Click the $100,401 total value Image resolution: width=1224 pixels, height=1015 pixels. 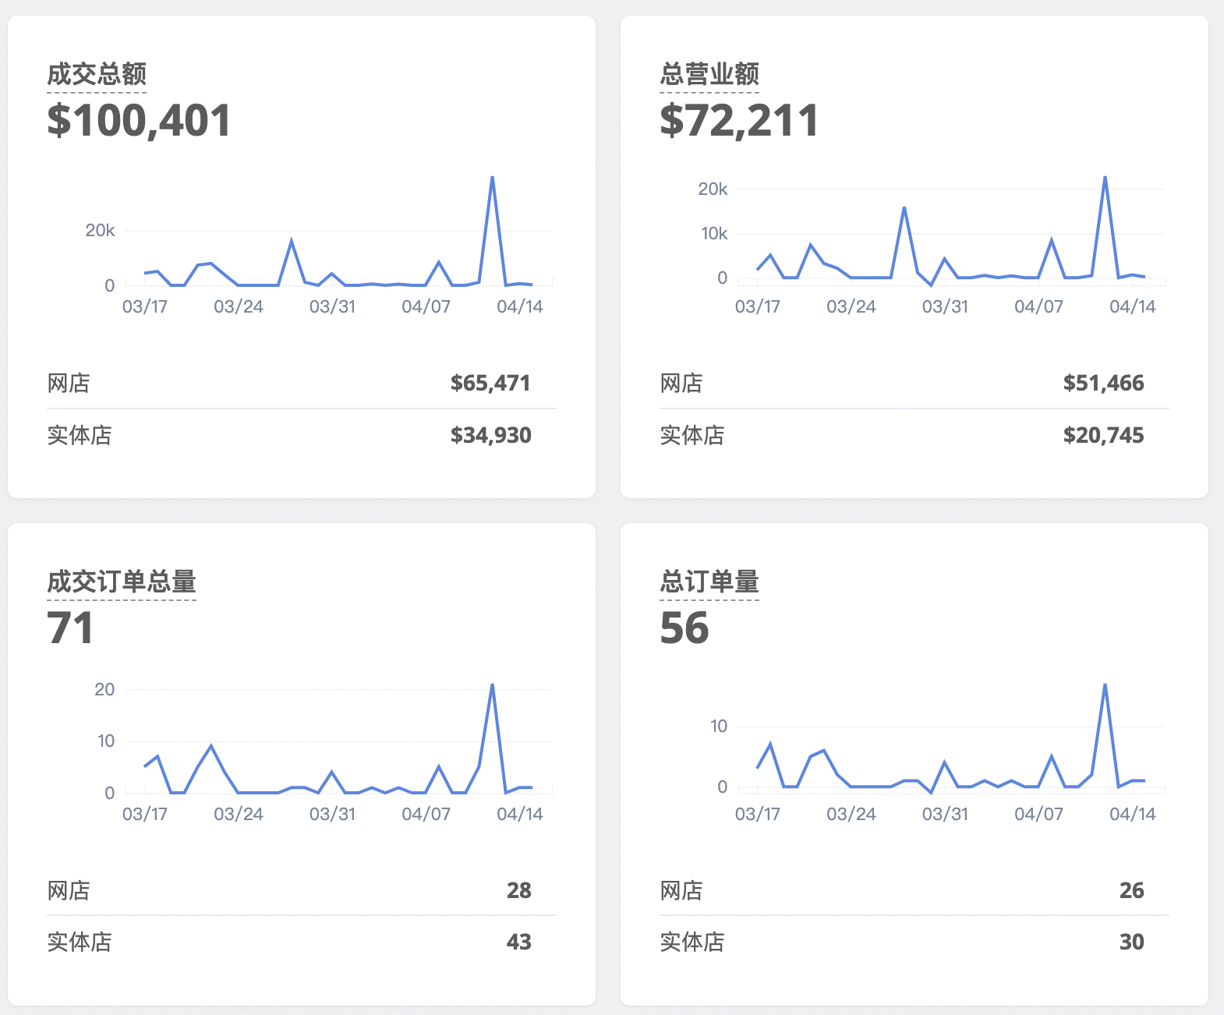pyautogui.click(x=139, y=121)
